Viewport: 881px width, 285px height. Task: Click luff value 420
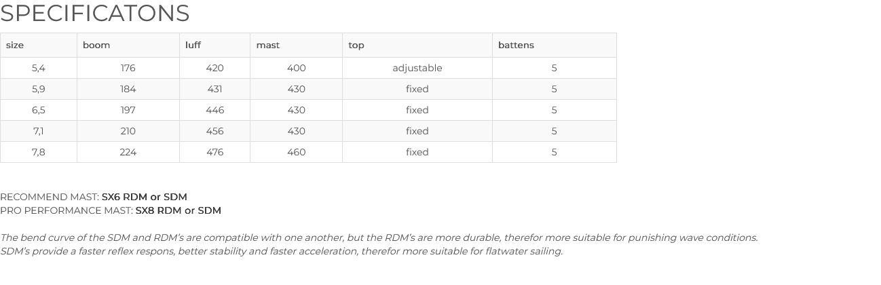215,68
